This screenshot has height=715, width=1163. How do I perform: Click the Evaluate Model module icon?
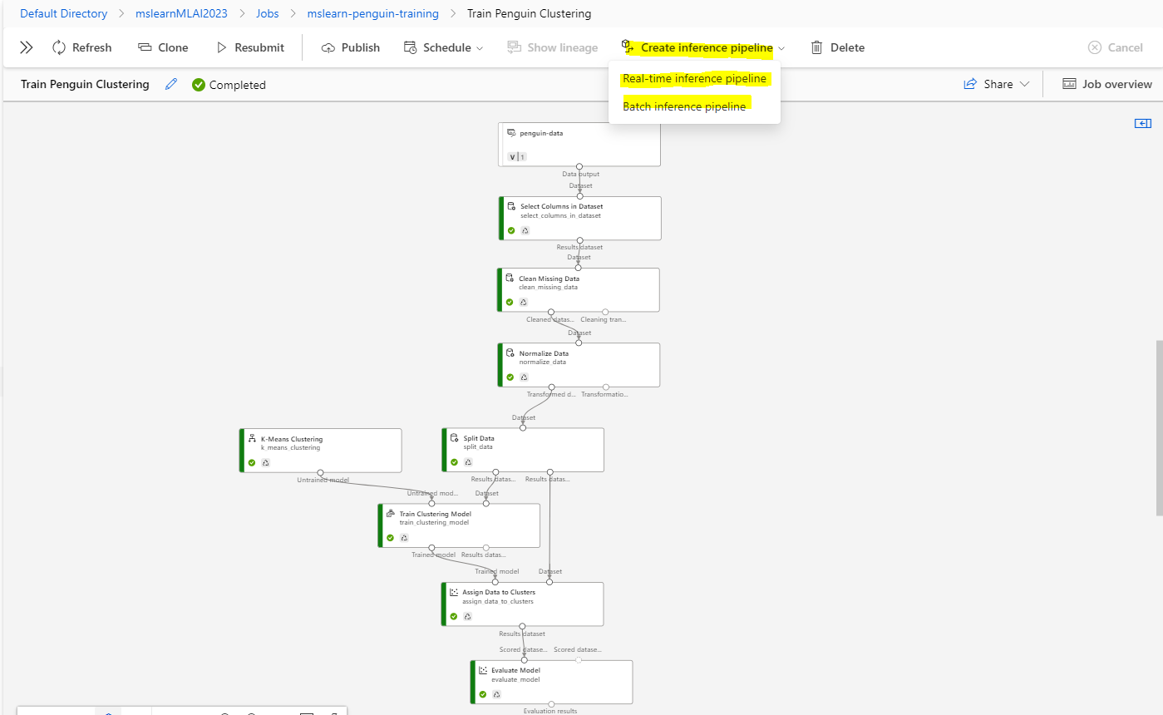point(483,670)
